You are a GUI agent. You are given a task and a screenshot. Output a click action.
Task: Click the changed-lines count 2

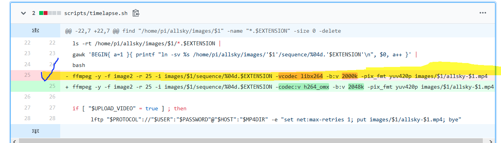[34, 13]
